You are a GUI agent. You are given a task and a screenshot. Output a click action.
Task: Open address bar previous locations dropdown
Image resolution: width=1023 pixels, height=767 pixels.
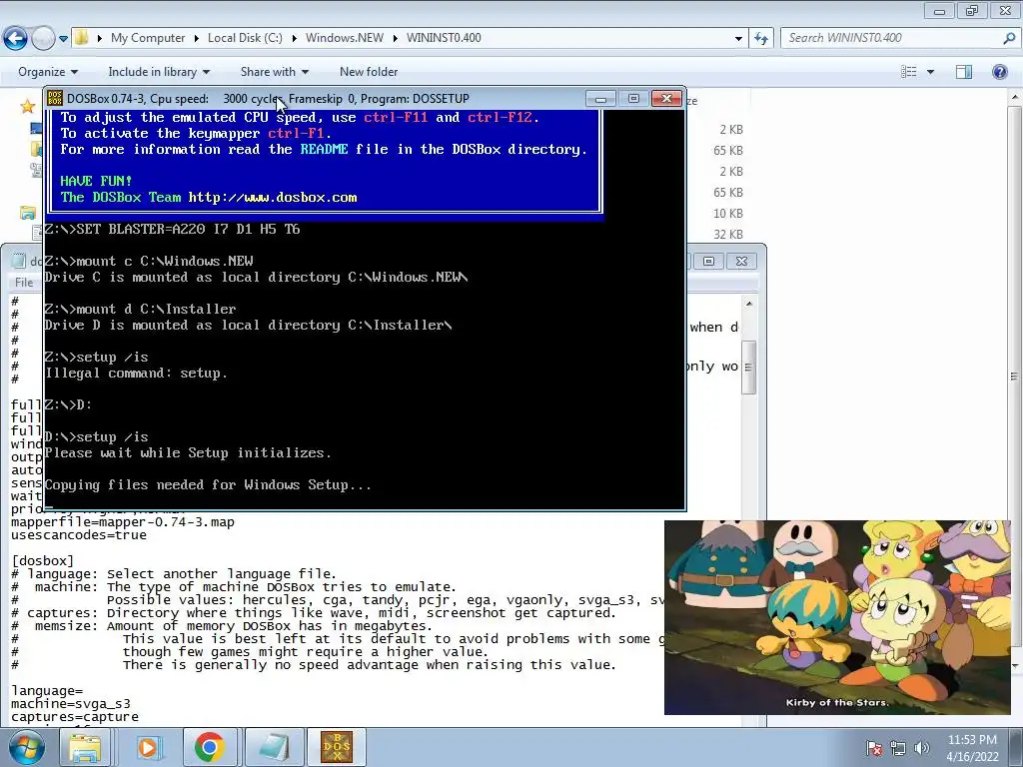738,39
